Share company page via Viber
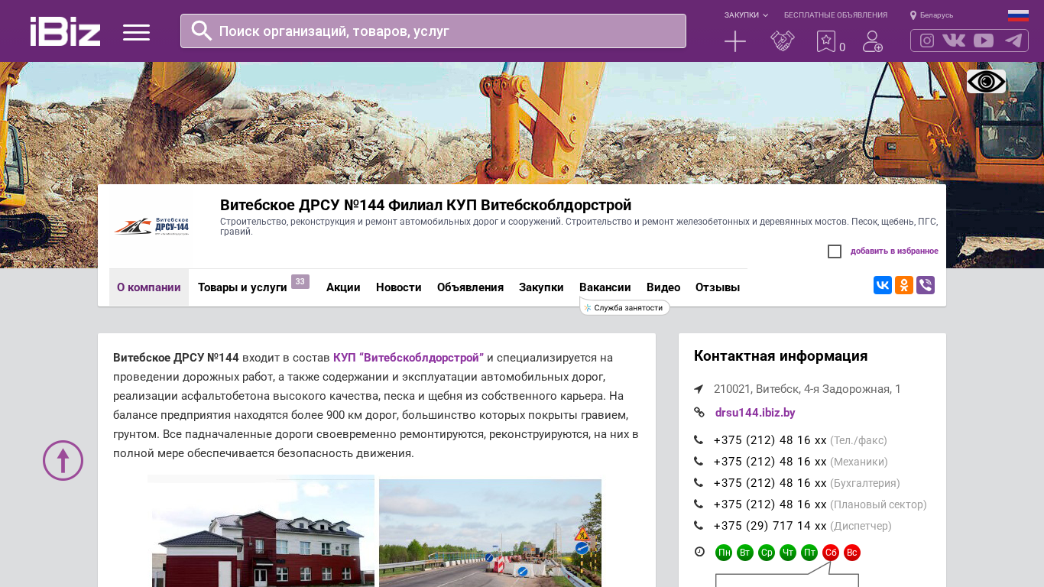The width and height of the screenshot is (1044, 587). 926,285
